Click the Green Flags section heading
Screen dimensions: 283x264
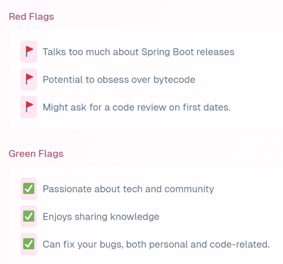36,154
